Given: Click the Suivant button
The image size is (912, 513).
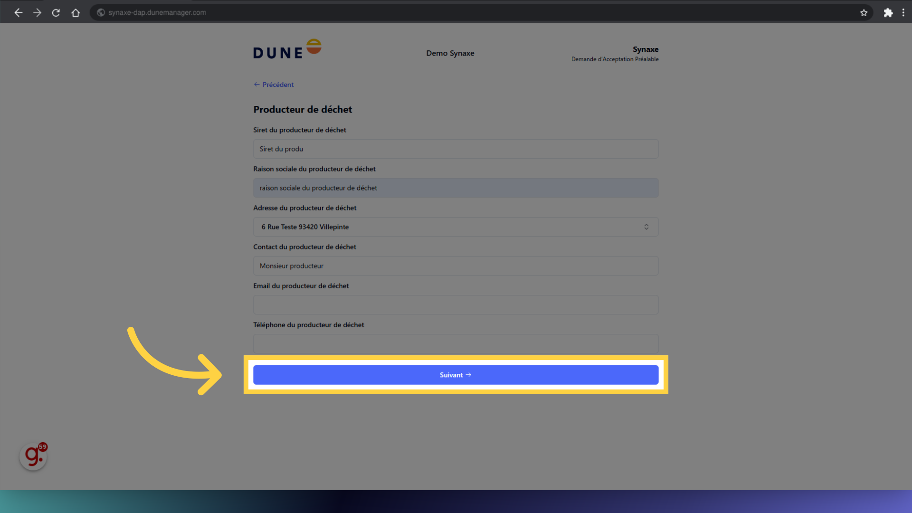Looking at the screenshot, I should pos(455,375).
